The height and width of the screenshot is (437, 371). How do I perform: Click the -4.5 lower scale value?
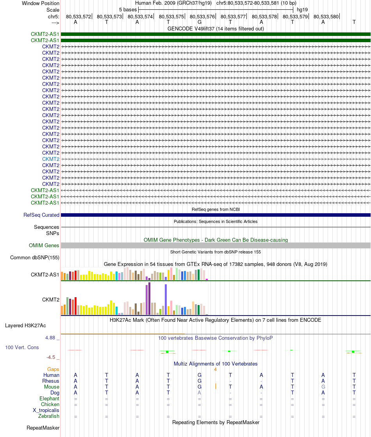[x=51, y=357]
